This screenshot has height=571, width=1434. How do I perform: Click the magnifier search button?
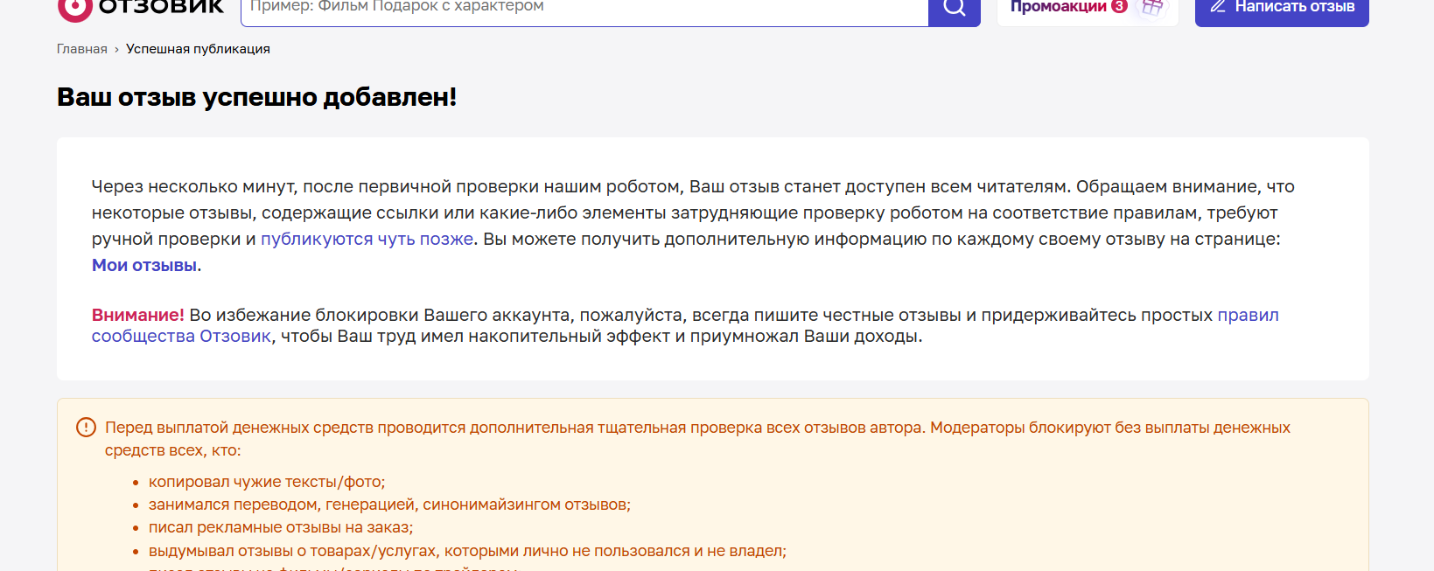[955, 10]
